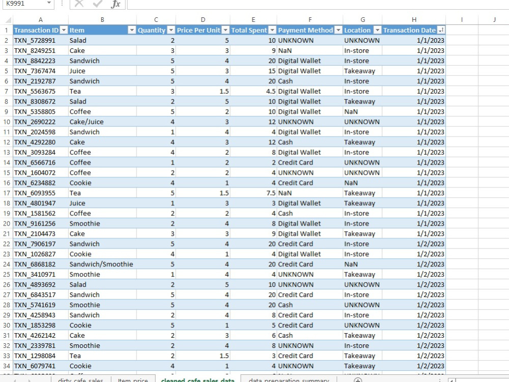Click into the formula bar input
Viewport: 509px width, 382px height.
coord(318,4)
